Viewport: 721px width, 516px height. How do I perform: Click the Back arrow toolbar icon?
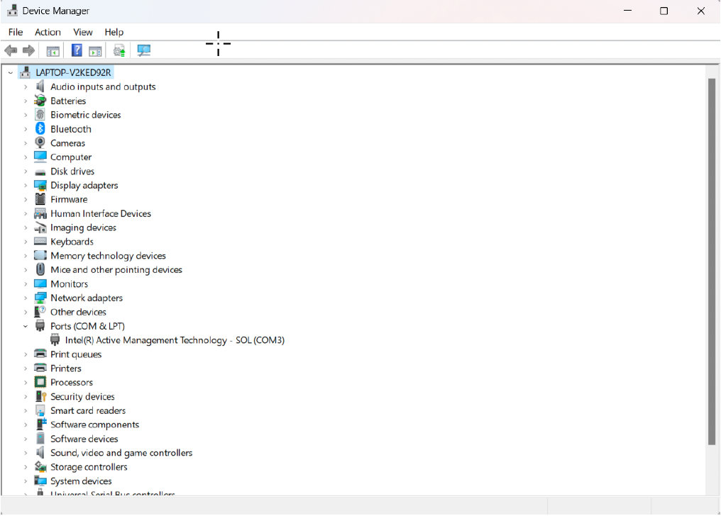point(11,50)
